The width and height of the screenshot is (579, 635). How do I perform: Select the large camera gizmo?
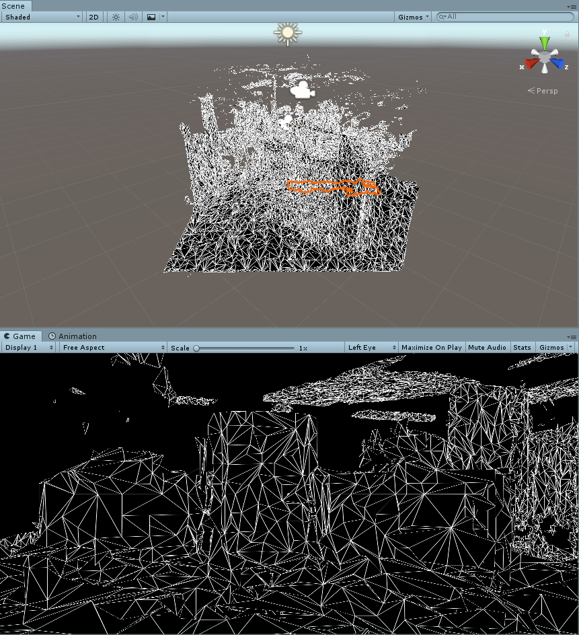(303, 90)
